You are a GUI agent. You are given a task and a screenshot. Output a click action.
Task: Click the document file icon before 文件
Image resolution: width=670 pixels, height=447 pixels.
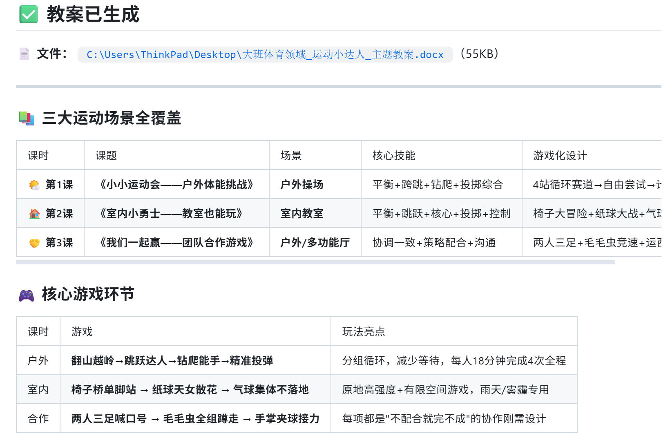(24, 54)
